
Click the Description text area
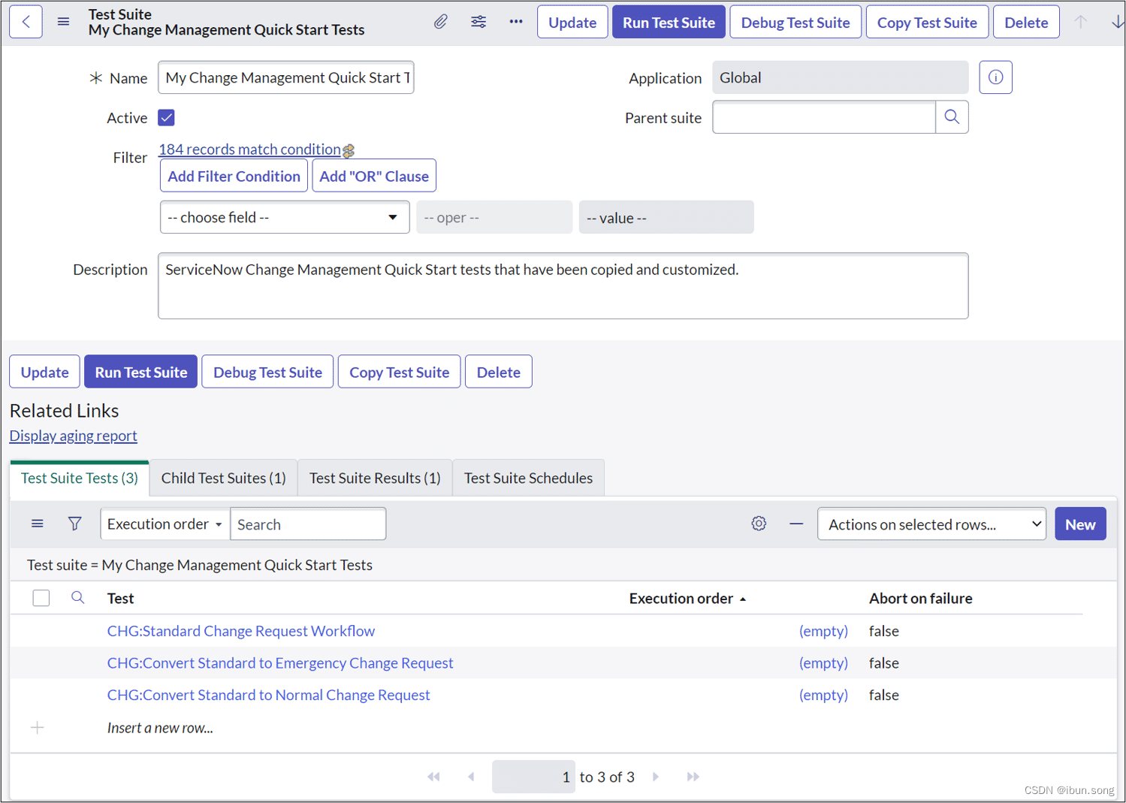[563, 286]
